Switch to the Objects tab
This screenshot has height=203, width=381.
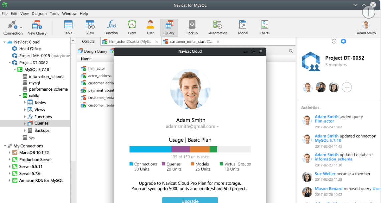click(88, 41)
